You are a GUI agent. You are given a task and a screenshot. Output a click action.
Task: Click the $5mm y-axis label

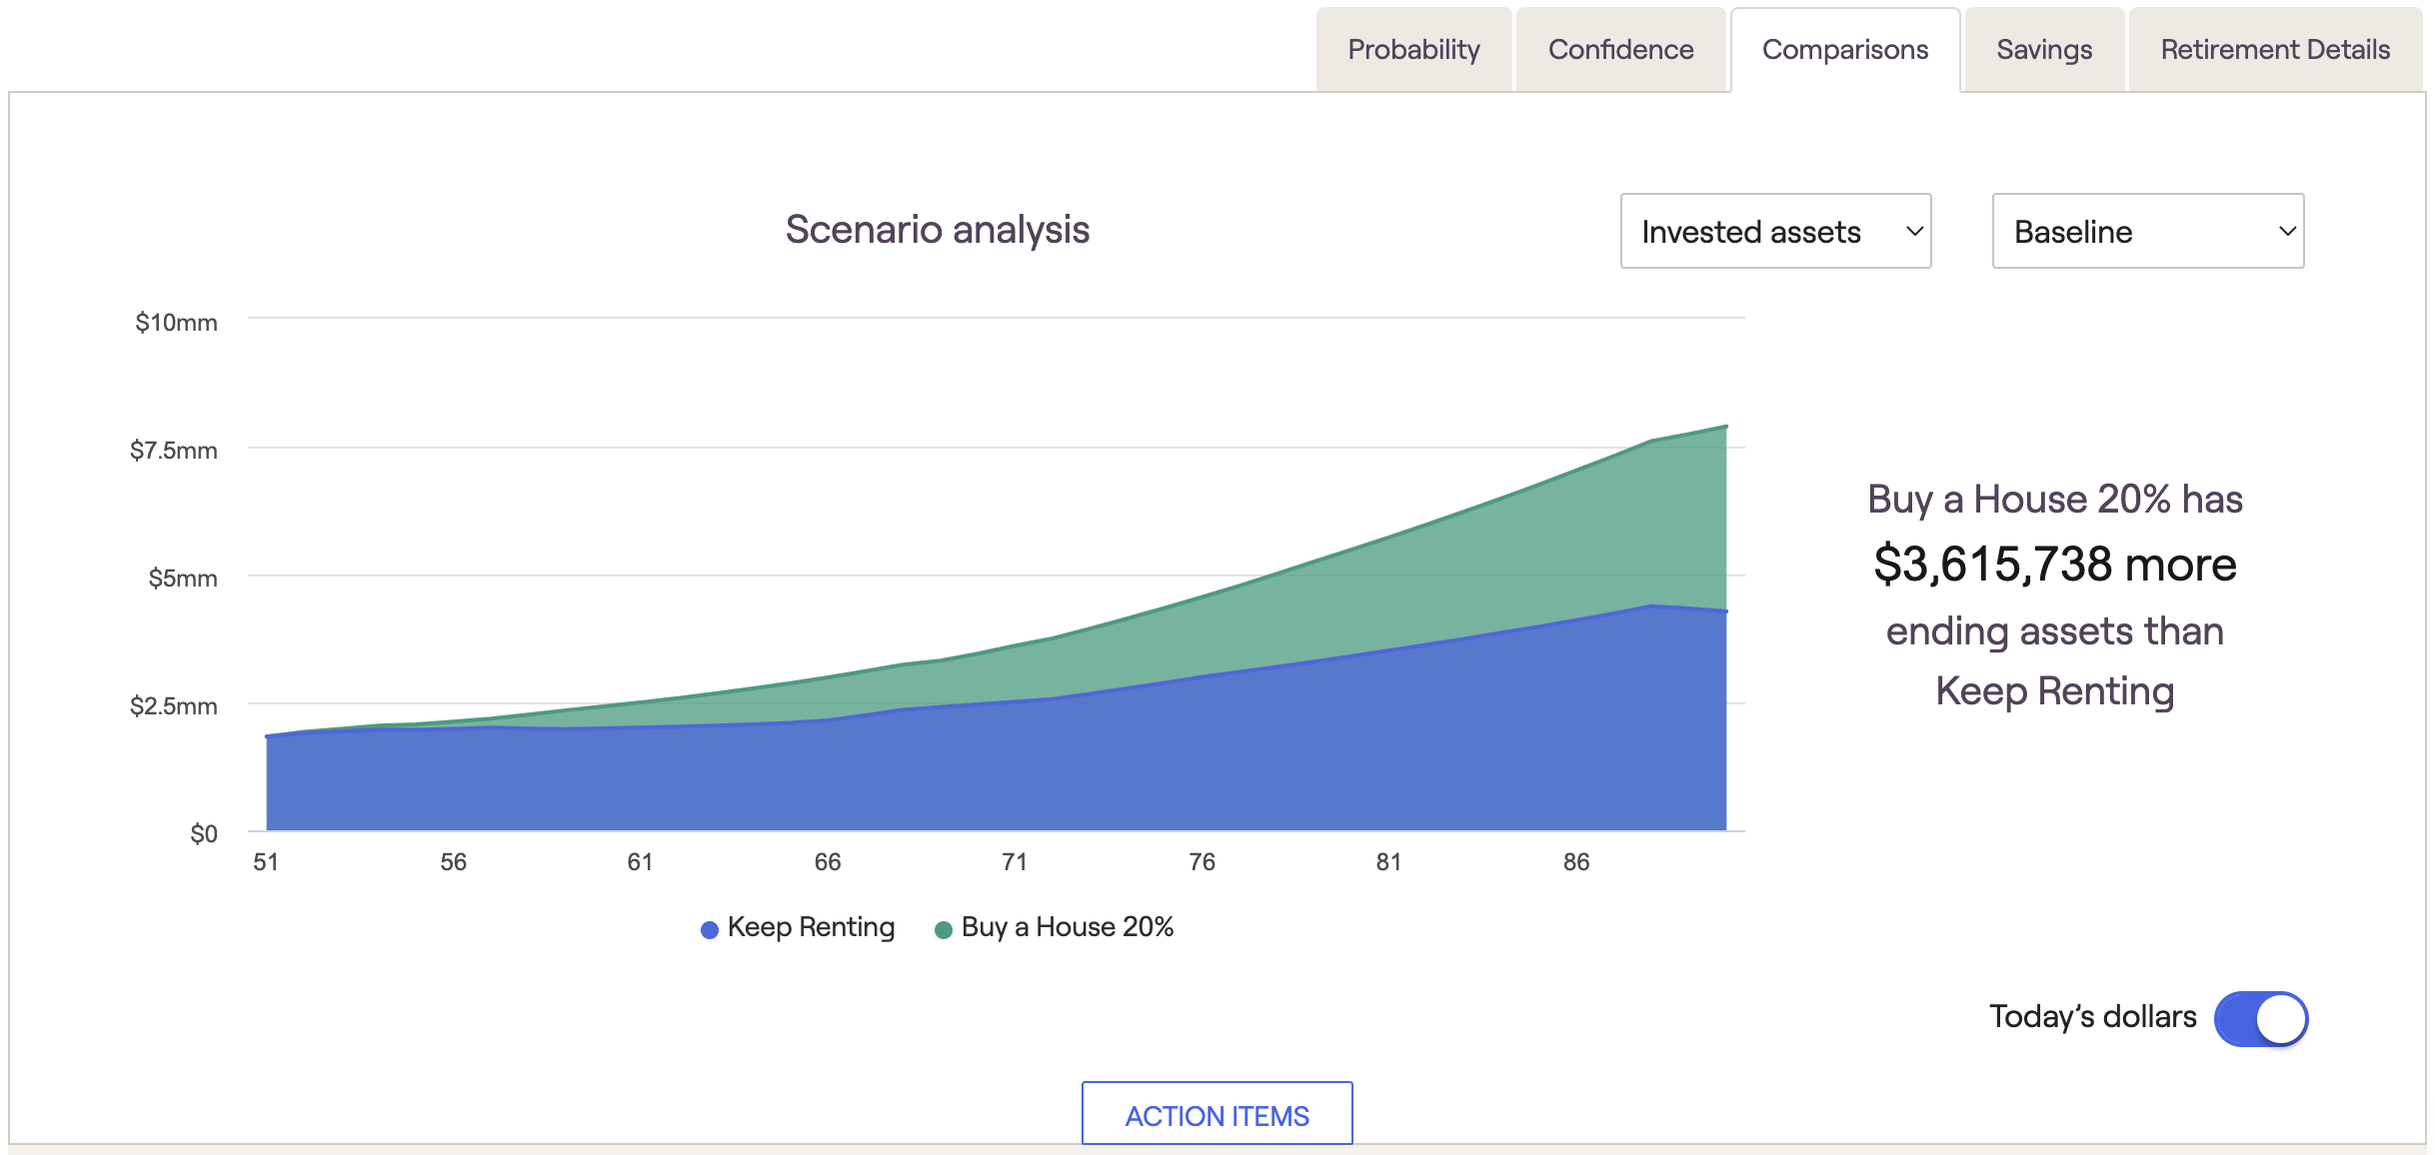(x=182, y=577)
